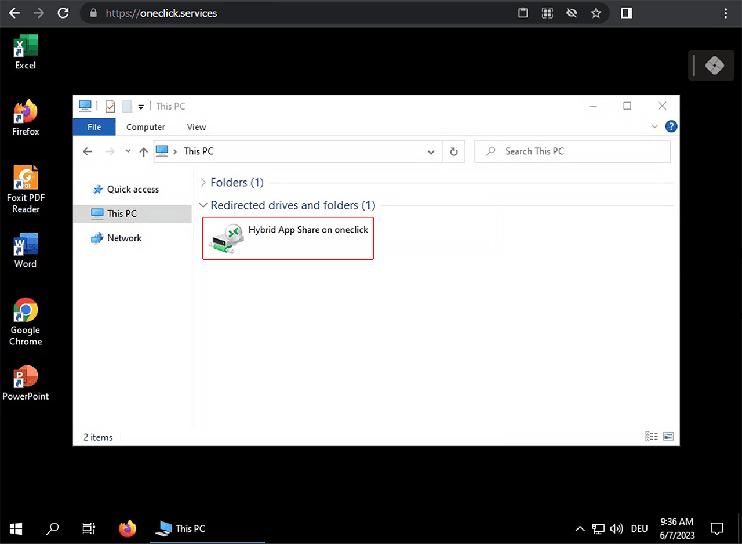Image resolution: width=742 pixels, height=544 pixels.
Task: Go up one folder level arrow
Action: [144, 152]
